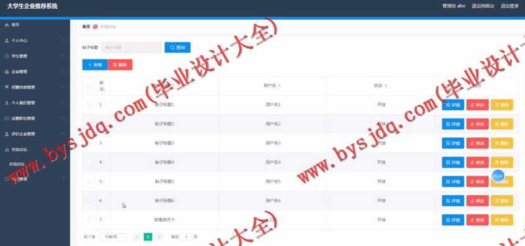Viewport: 525px width, 246px height.
Task: Click yellow 删除 for row 帖子标题2
Action: tap(502, 124)
